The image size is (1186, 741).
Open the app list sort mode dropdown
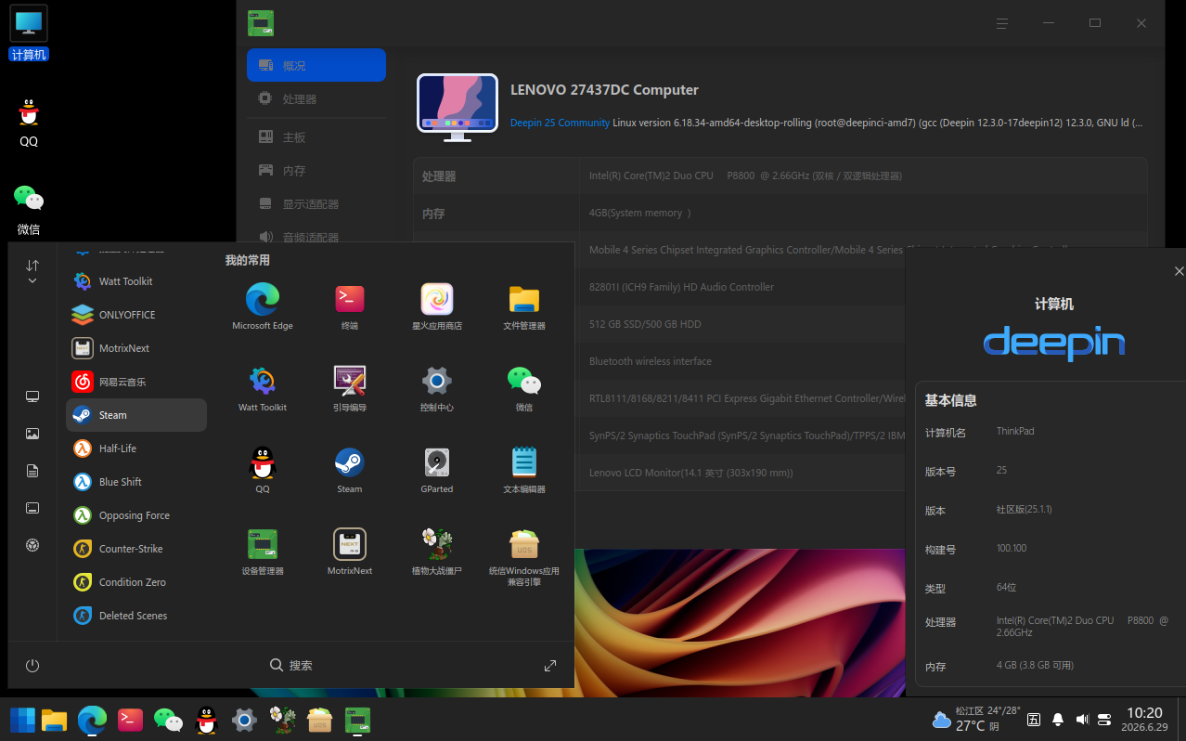(x=32, y=272)
